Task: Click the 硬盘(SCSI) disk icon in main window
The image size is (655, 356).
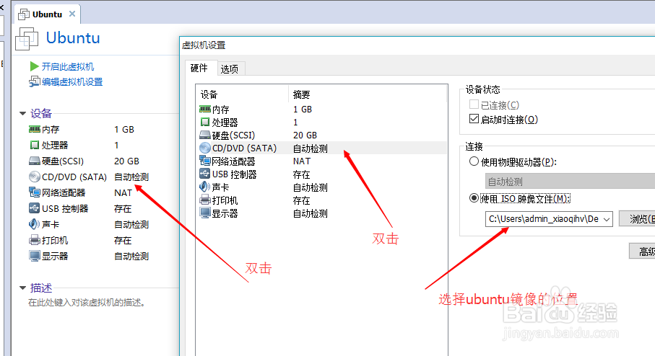Action: tap(34, 161)
